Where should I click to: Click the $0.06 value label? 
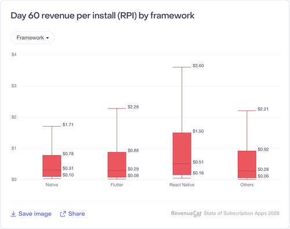point(263,176)
